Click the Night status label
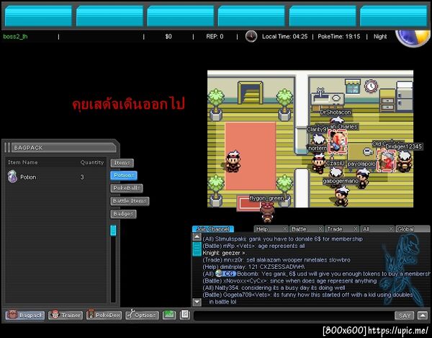The width and height of the screenshot is (432, 338). [x=380, y=36]
